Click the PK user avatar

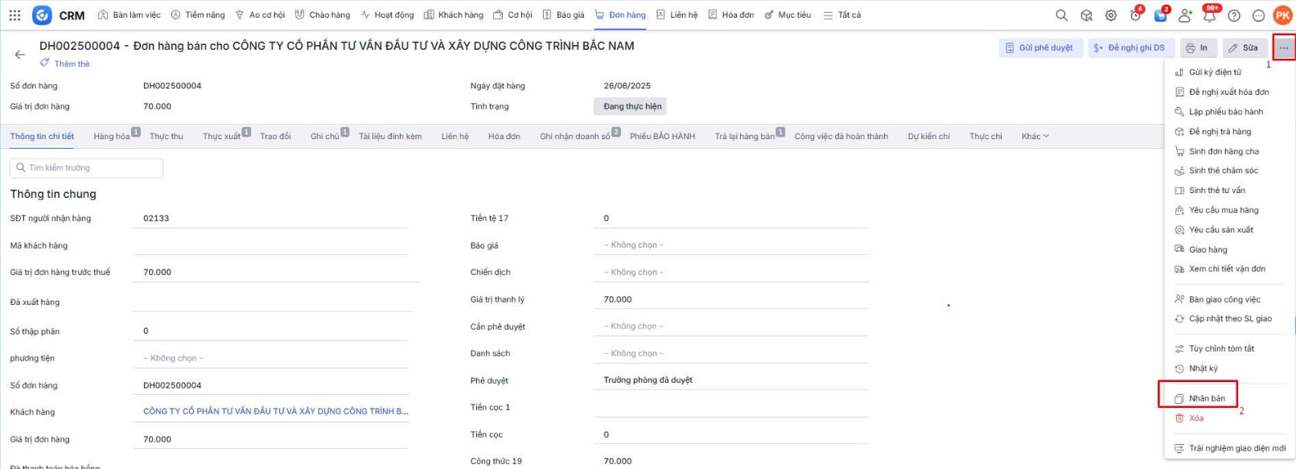1282,15
